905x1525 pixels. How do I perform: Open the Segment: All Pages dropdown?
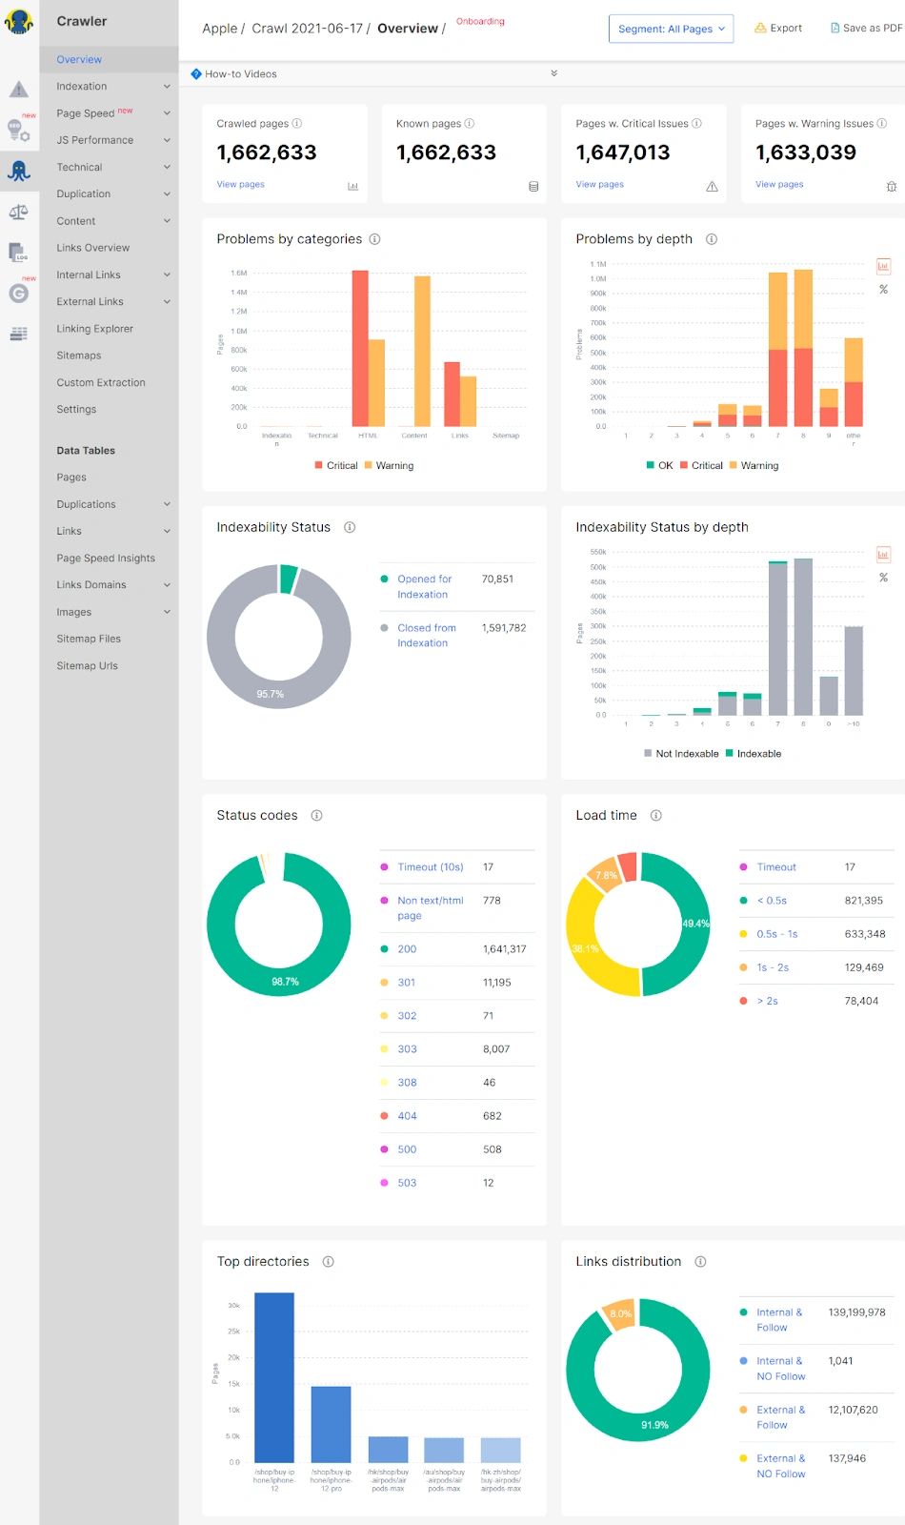click(x=671, y=29)
